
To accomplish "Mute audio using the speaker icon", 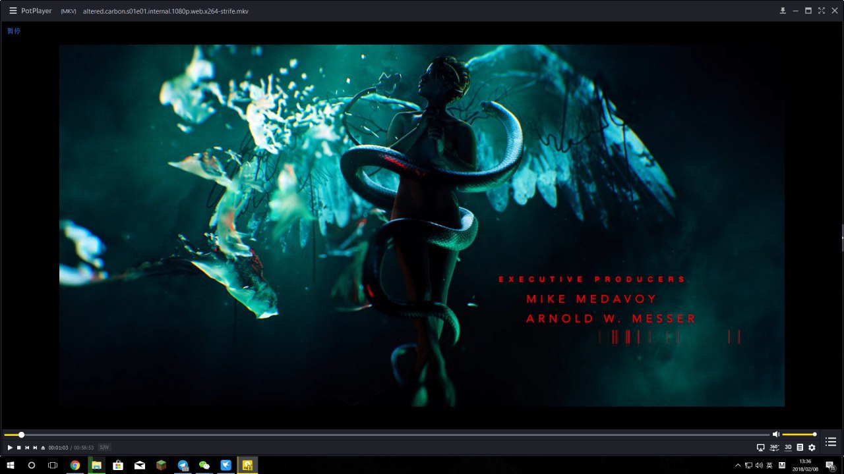I will pos(775,434).
